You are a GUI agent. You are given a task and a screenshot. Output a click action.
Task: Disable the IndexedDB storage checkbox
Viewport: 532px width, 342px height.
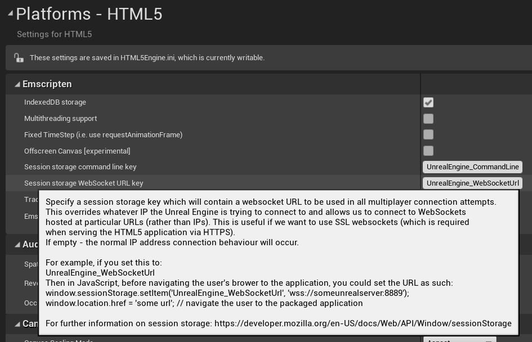tap(428, 102)
